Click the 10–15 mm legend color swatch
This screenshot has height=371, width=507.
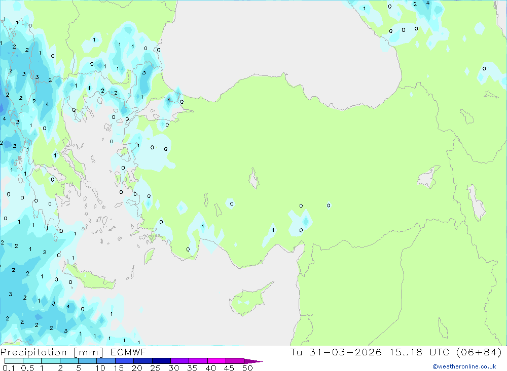click(x=106, y=361)
